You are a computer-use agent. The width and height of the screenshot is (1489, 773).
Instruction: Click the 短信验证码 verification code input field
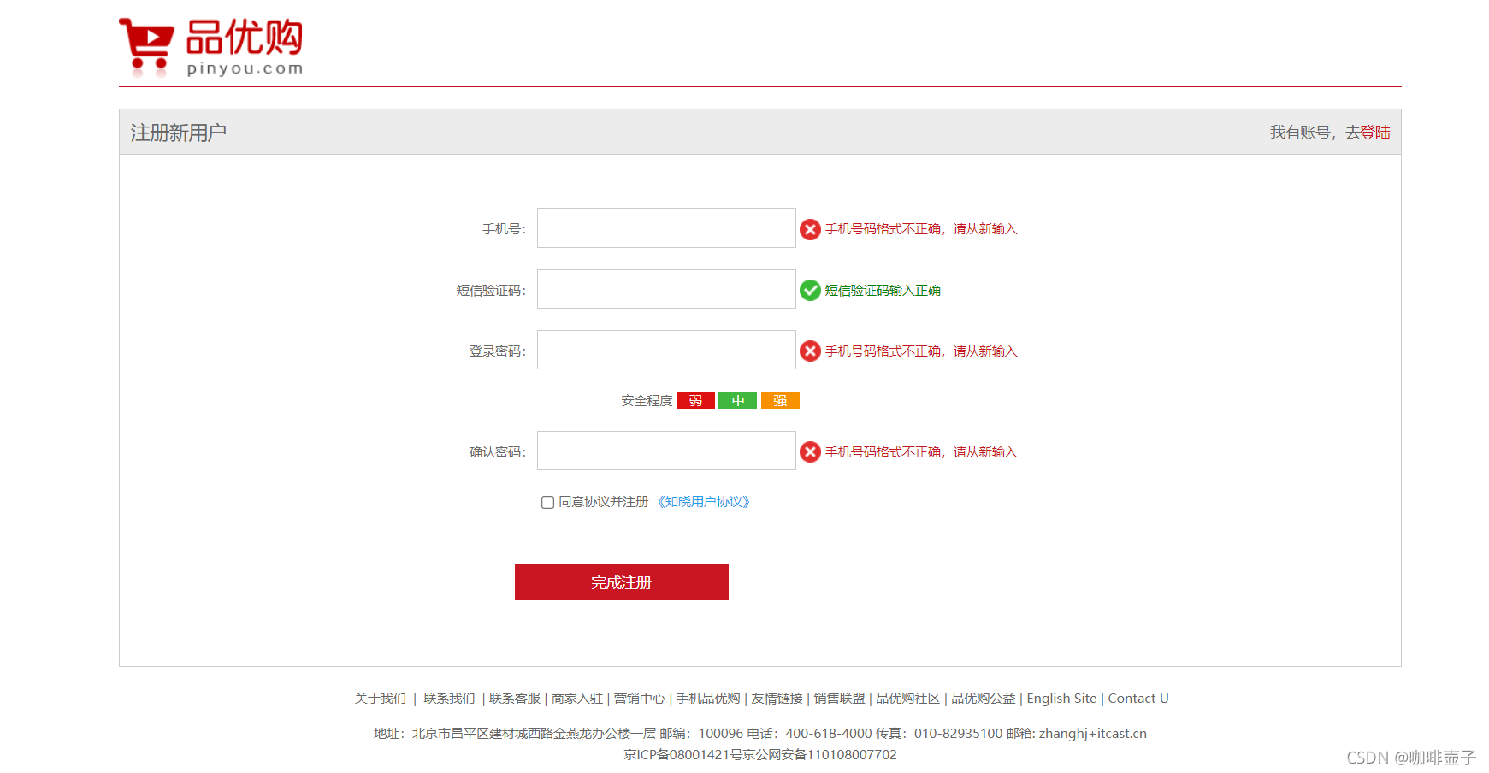coord(666,289)
